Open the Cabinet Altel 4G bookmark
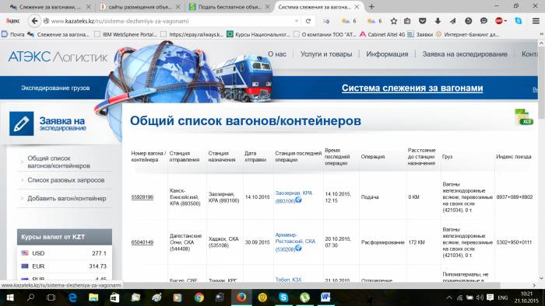The width and height of the screenshot is (545, 306). click(382, 34)
